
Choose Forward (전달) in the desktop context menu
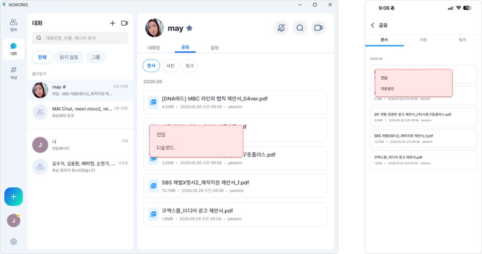click(x=161, y=134)
